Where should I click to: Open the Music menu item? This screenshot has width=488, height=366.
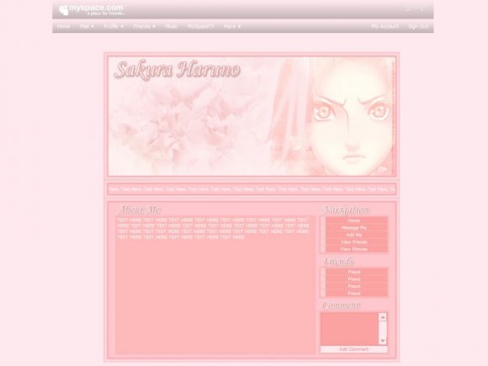click(x=171, y=26)
